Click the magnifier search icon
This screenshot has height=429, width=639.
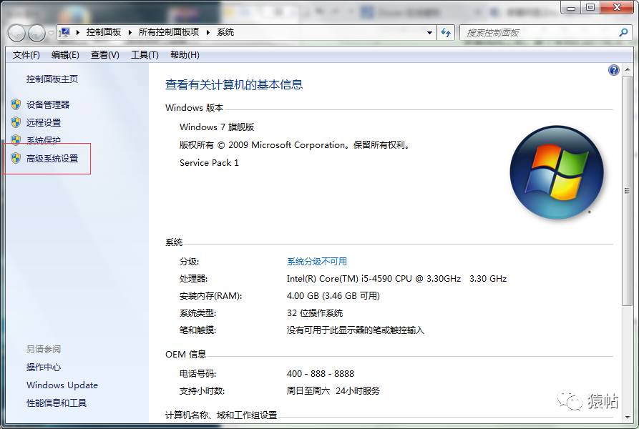623,33
